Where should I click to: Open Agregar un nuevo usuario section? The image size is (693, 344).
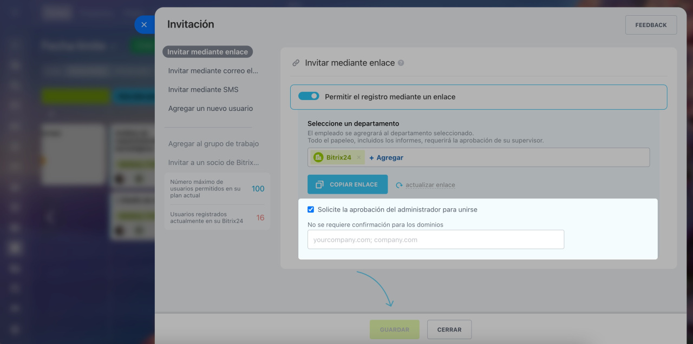[x=210, y=109]
